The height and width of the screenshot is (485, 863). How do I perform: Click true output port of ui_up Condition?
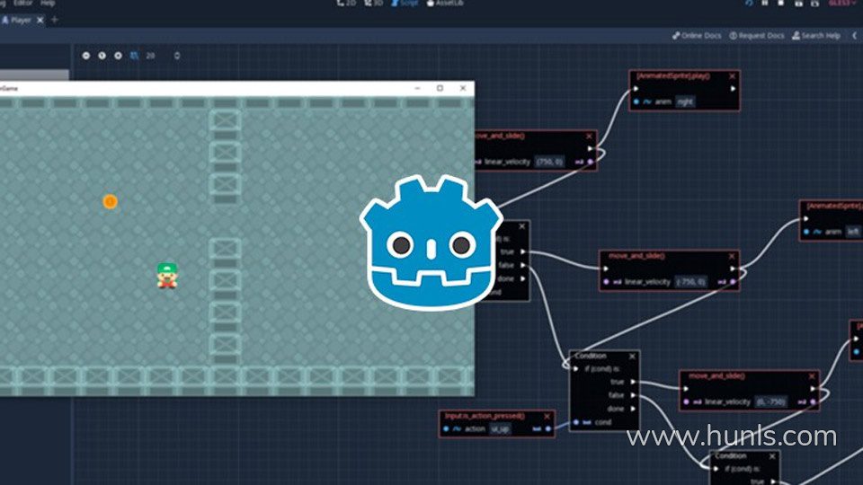pyautogui.click(x=633, y=382)
